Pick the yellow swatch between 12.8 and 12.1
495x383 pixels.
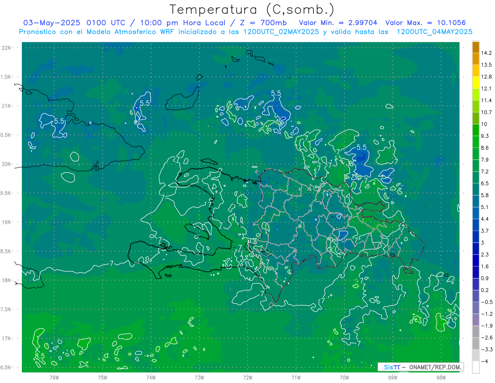click(476, 83)
